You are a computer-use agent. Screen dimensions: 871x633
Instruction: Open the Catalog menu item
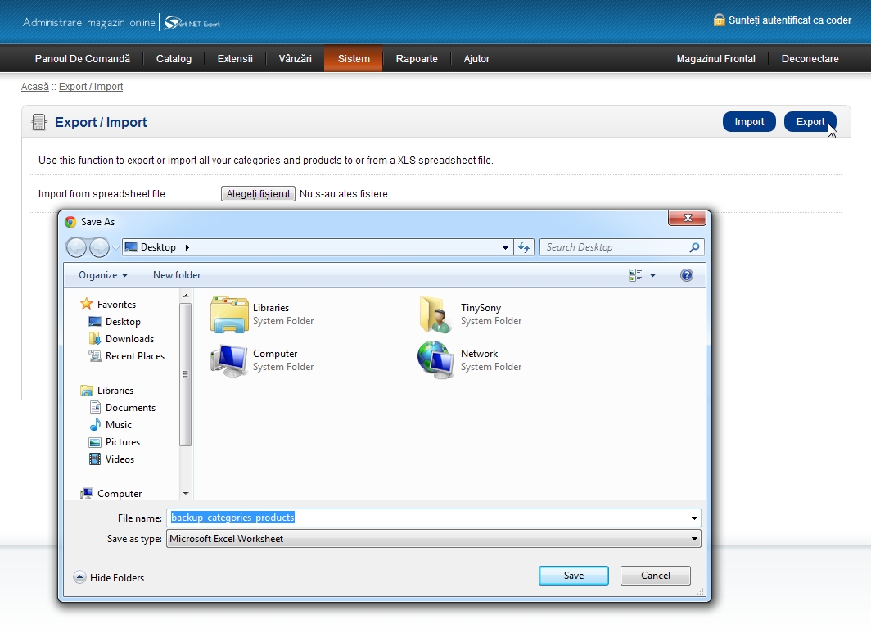(174, 59)
